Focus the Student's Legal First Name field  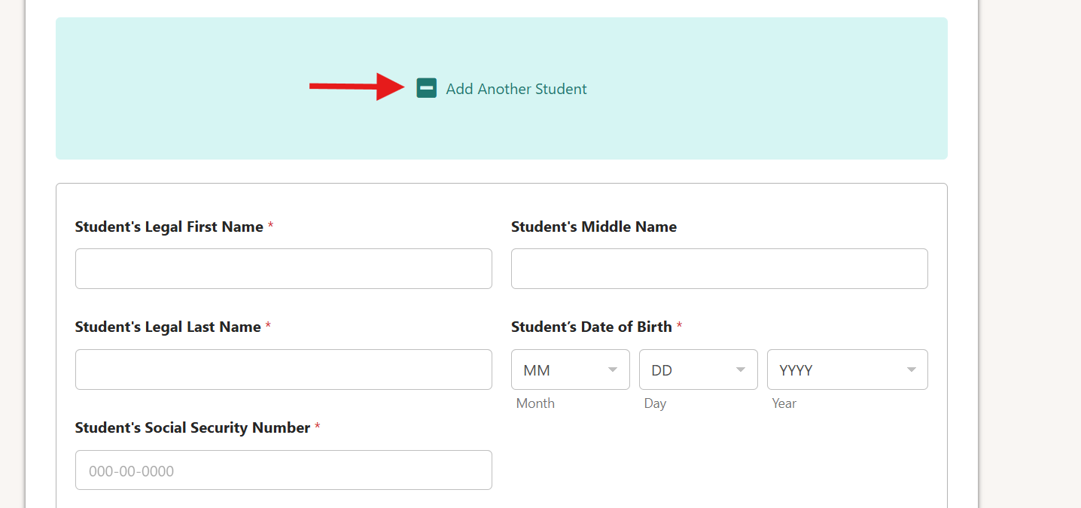point(283,269)
